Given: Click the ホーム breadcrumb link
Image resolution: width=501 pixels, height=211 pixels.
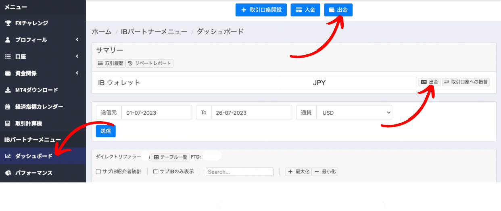Looking at the screenshot, I should (x=102, y=31).
